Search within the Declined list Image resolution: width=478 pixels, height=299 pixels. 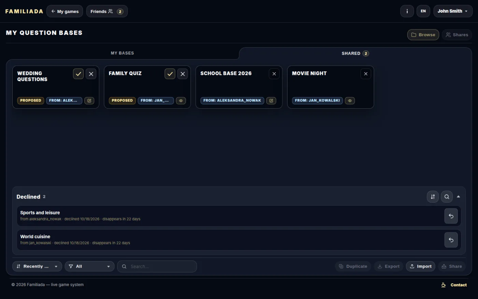[x=447, y=196]
